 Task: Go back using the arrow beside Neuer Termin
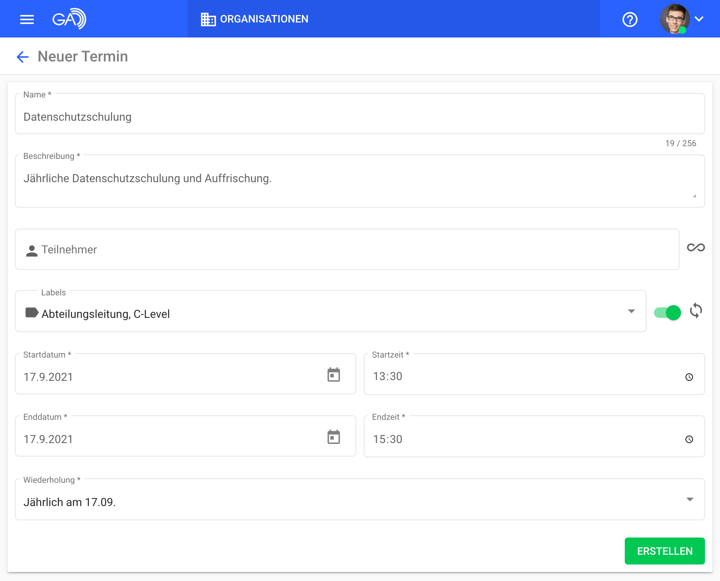(x=22, y=57)
